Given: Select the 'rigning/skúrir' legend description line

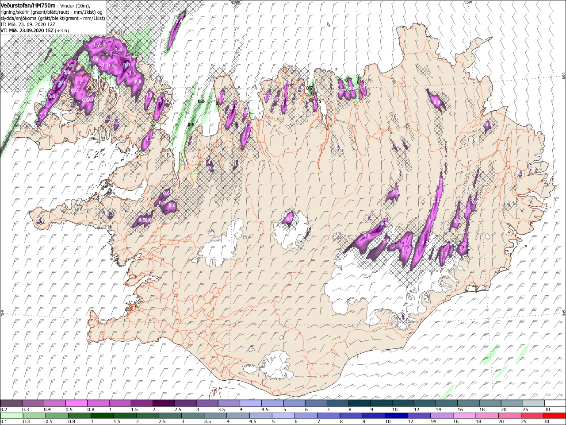Looking at the screenshot, I should point(52,12).
